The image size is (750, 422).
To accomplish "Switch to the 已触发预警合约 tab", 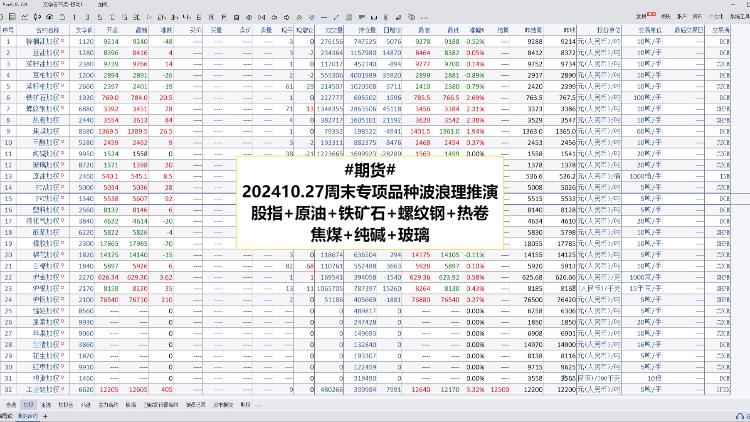I will pos(160,405).
